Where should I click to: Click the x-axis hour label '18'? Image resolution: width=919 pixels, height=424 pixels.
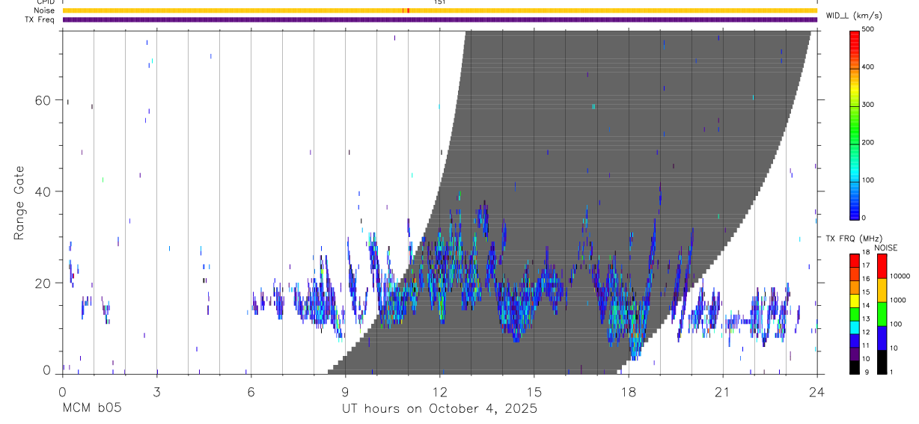(628, 392)
